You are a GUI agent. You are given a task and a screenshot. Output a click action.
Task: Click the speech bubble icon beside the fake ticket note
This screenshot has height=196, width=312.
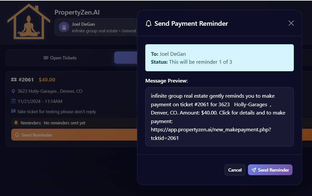13,111
